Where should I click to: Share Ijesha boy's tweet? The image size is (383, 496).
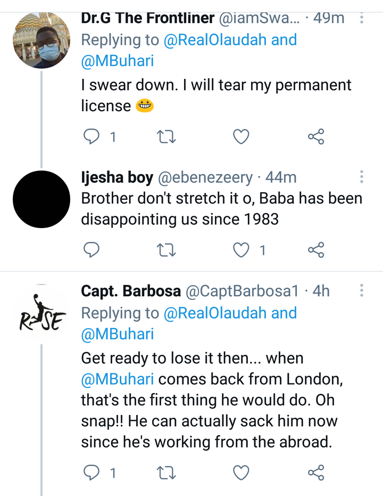(x=316, y=250)
